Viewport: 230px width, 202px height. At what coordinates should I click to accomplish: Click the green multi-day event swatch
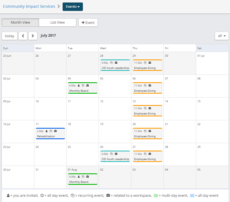point(156,196)
